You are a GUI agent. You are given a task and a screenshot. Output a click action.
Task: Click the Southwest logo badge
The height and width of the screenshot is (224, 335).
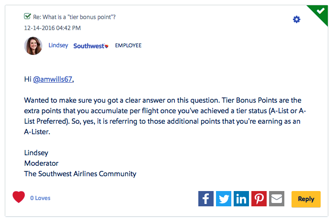[x=91, y=46]
